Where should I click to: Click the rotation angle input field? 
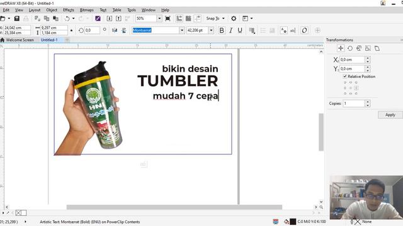[x=92, y=30]
